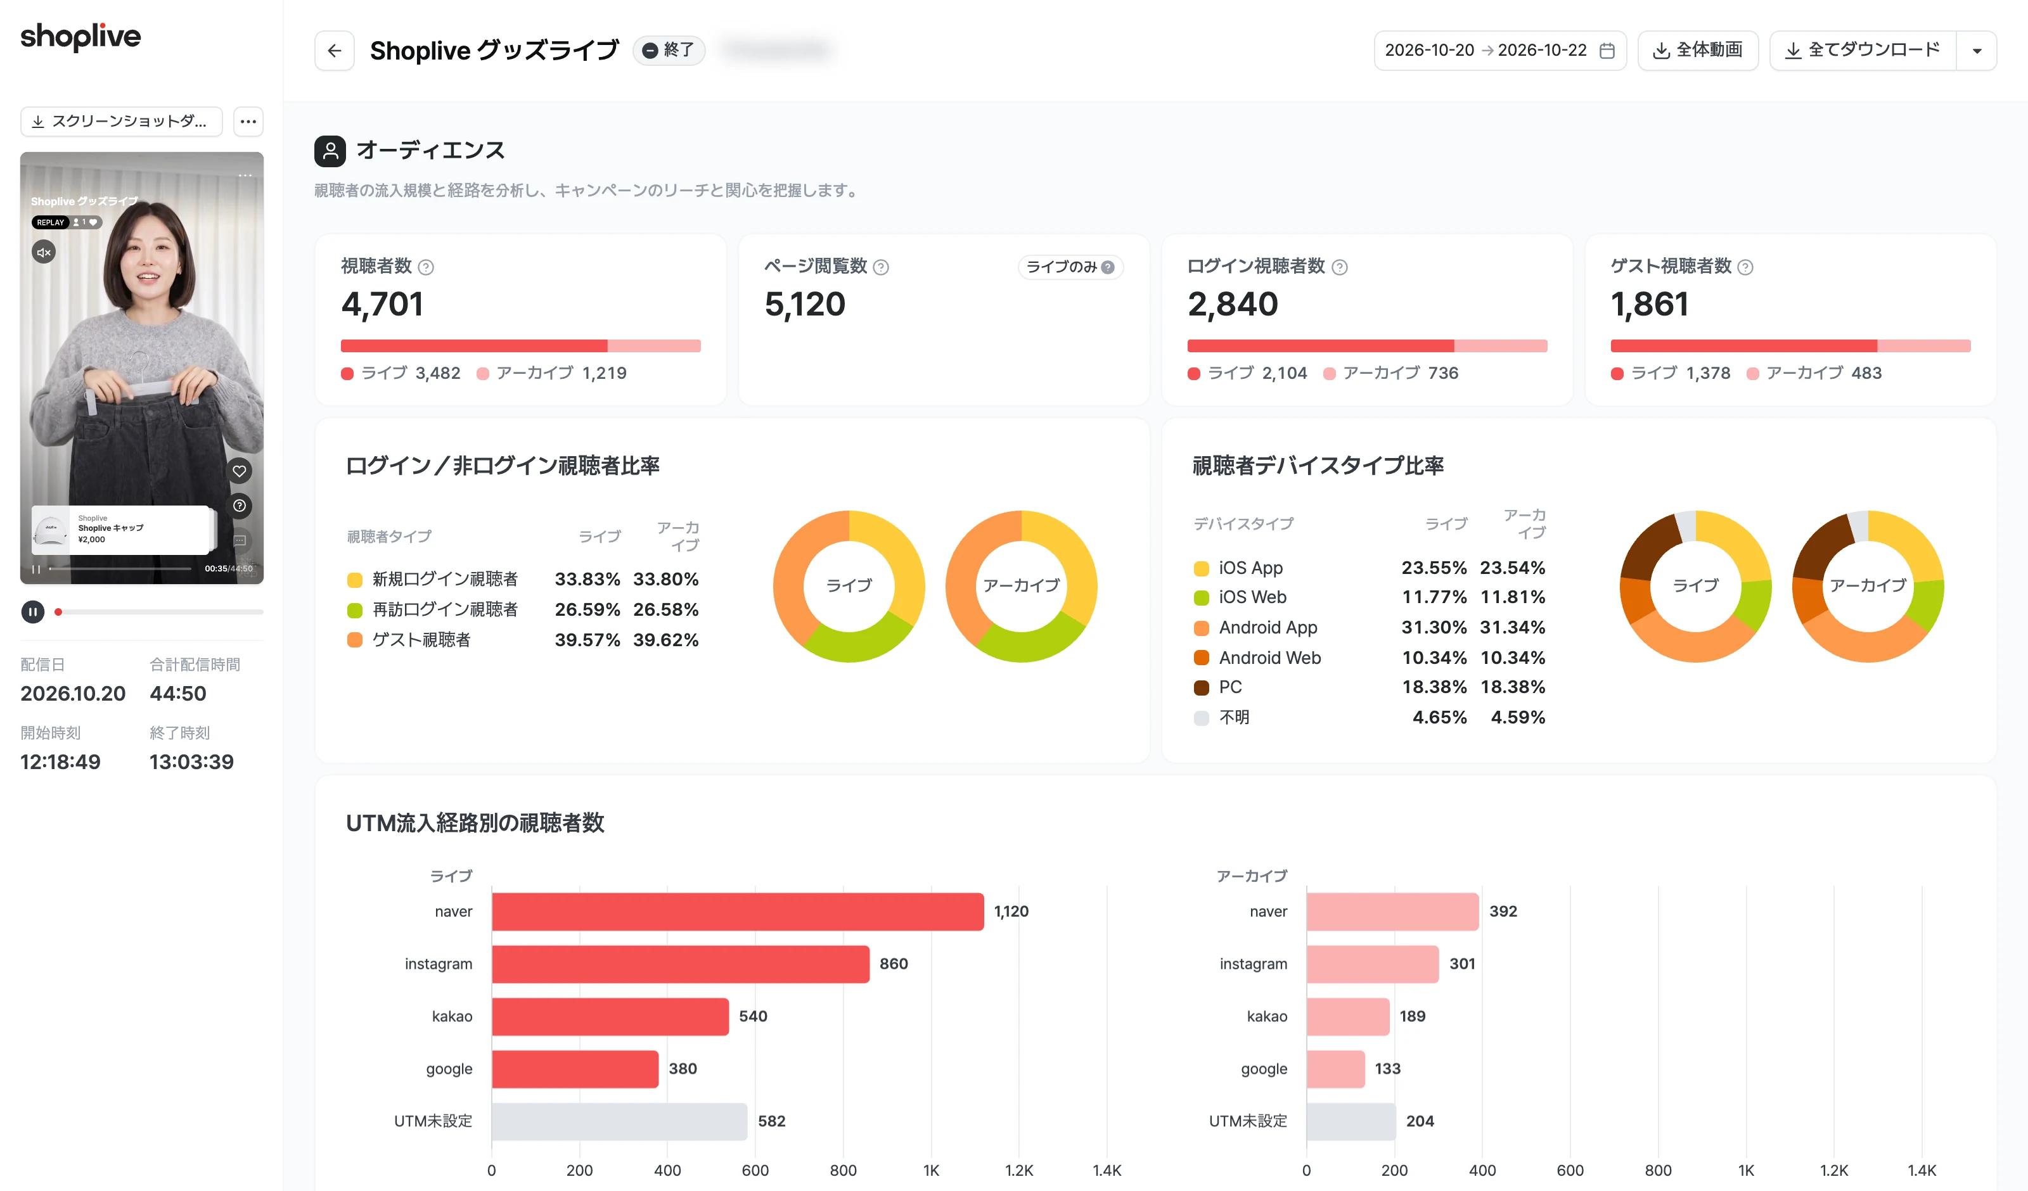Click the small pause icon inside video
Image resolution: width=2028 pixels, height=1191 pixels.
click(35, 569)
